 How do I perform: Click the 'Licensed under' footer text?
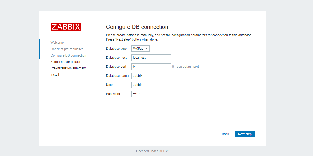[147, 151]
